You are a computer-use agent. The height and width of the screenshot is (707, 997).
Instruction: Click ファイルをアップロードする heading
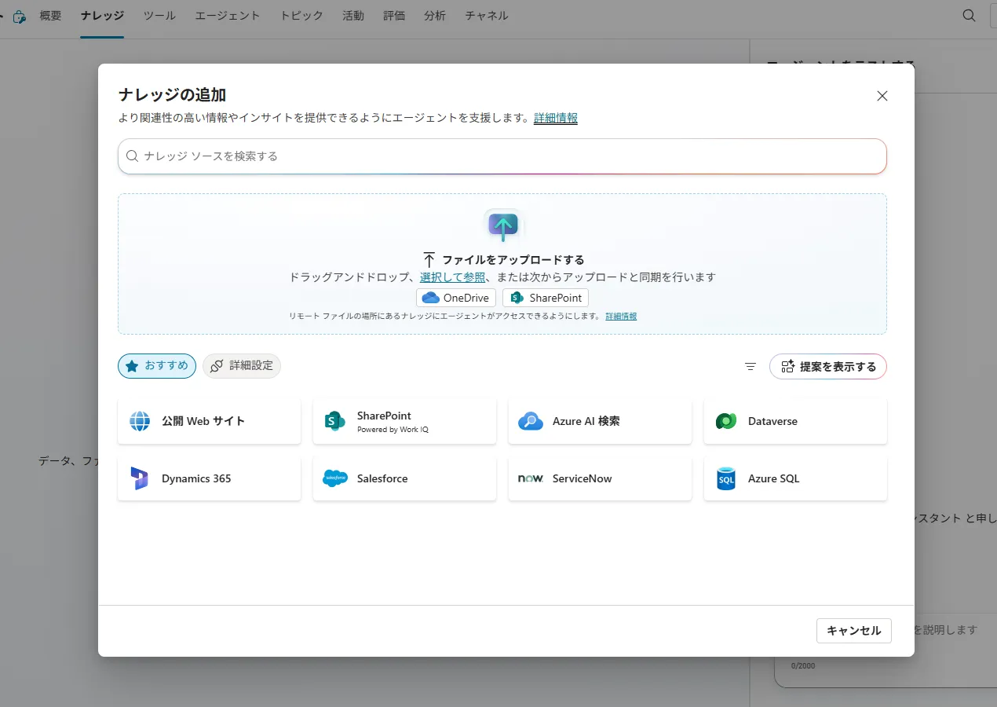[513, 260]
